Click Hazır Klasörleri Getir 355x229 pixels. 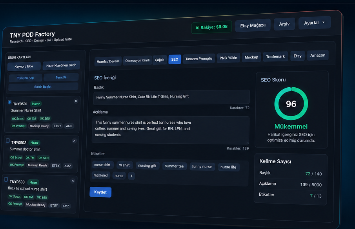tap(61, 65)
